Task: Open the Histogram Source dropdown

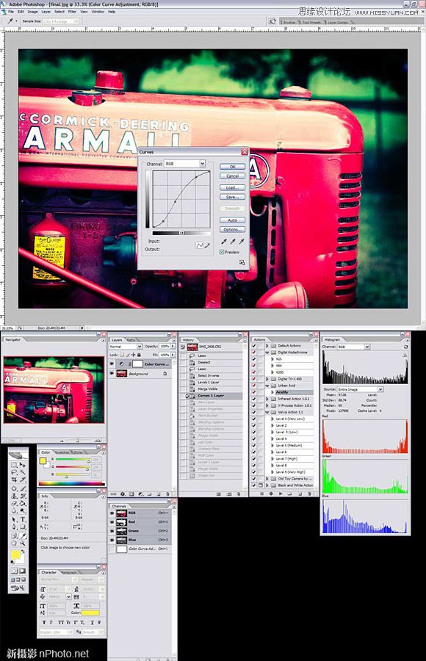Action: tap(360, 389)
